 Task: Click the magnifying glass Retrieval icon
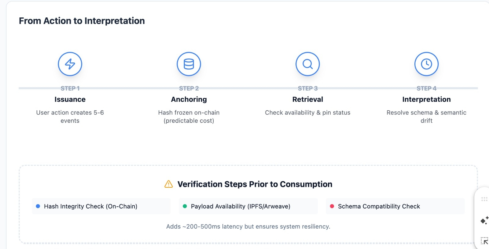[x=307, y=64]
